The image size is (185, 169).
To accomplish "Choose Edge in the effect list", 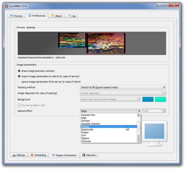I will 108,118.
